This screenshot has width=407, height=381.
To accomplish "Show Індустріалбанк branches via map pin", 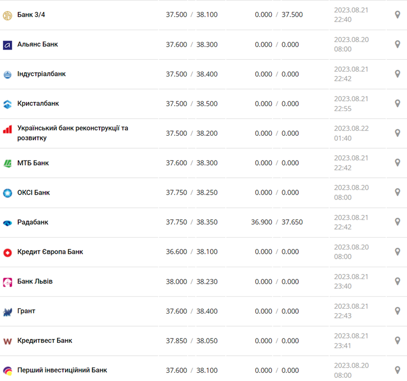I will [397, 74].
